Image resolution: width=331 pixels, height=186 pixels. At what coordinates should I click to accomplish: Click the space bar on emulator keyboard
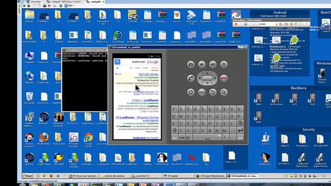[x=207, y=138]
